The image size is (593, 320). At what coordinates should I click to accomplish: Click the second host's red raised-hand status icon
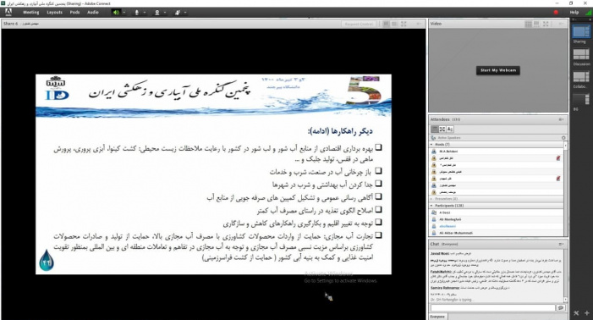(x=557, y=158)
